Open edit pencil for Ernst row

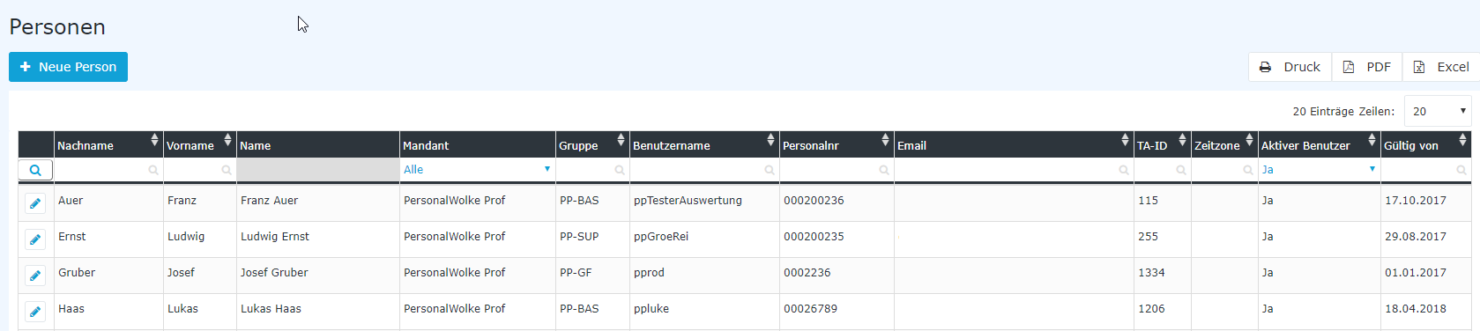35,239
